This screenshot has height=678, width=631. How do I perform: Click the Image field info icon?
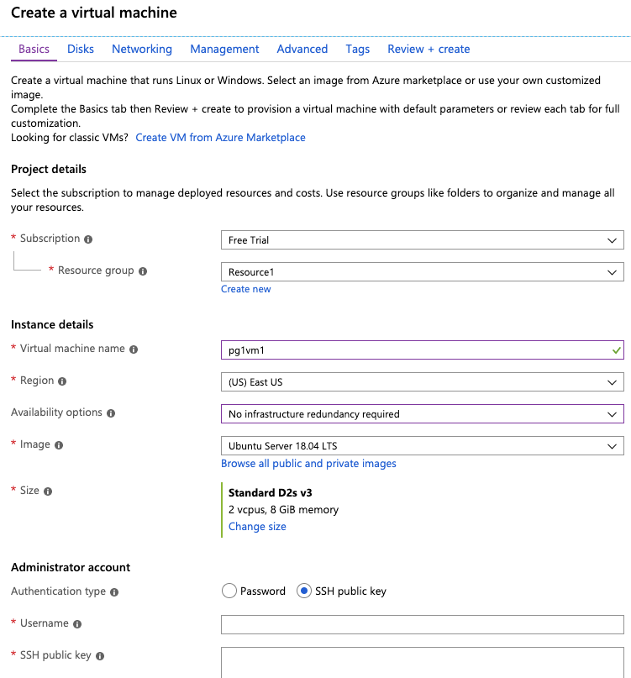click(59, 445)
